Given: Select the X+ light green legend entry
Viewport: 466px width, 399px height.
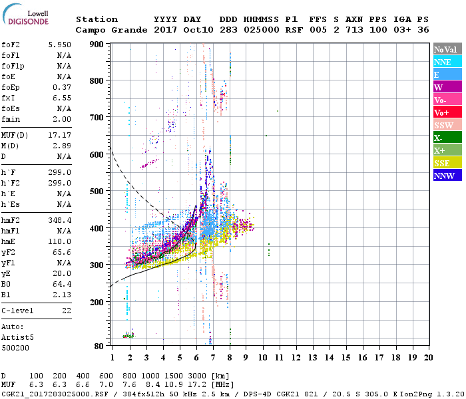Looking at the screenshot, I should pyautogui.click(x=447, y=150).
